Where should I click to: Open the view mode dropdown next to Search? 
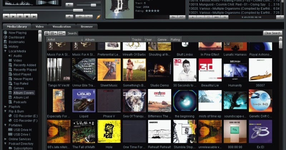tap(53, 33)
